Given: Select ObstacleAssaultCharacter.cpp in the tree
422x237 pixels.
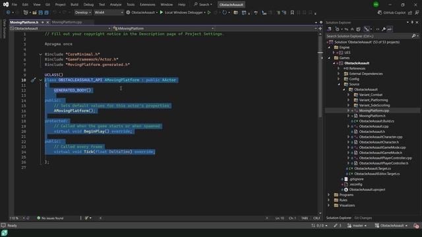Looking at the screenshot, I should (x=380, y=137).
